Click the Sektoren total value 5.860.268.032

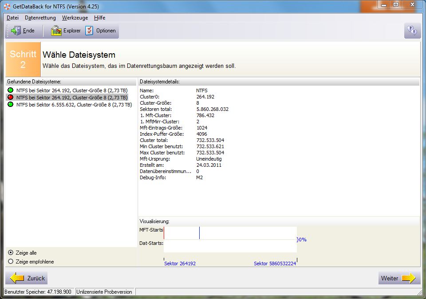[213, 109]
